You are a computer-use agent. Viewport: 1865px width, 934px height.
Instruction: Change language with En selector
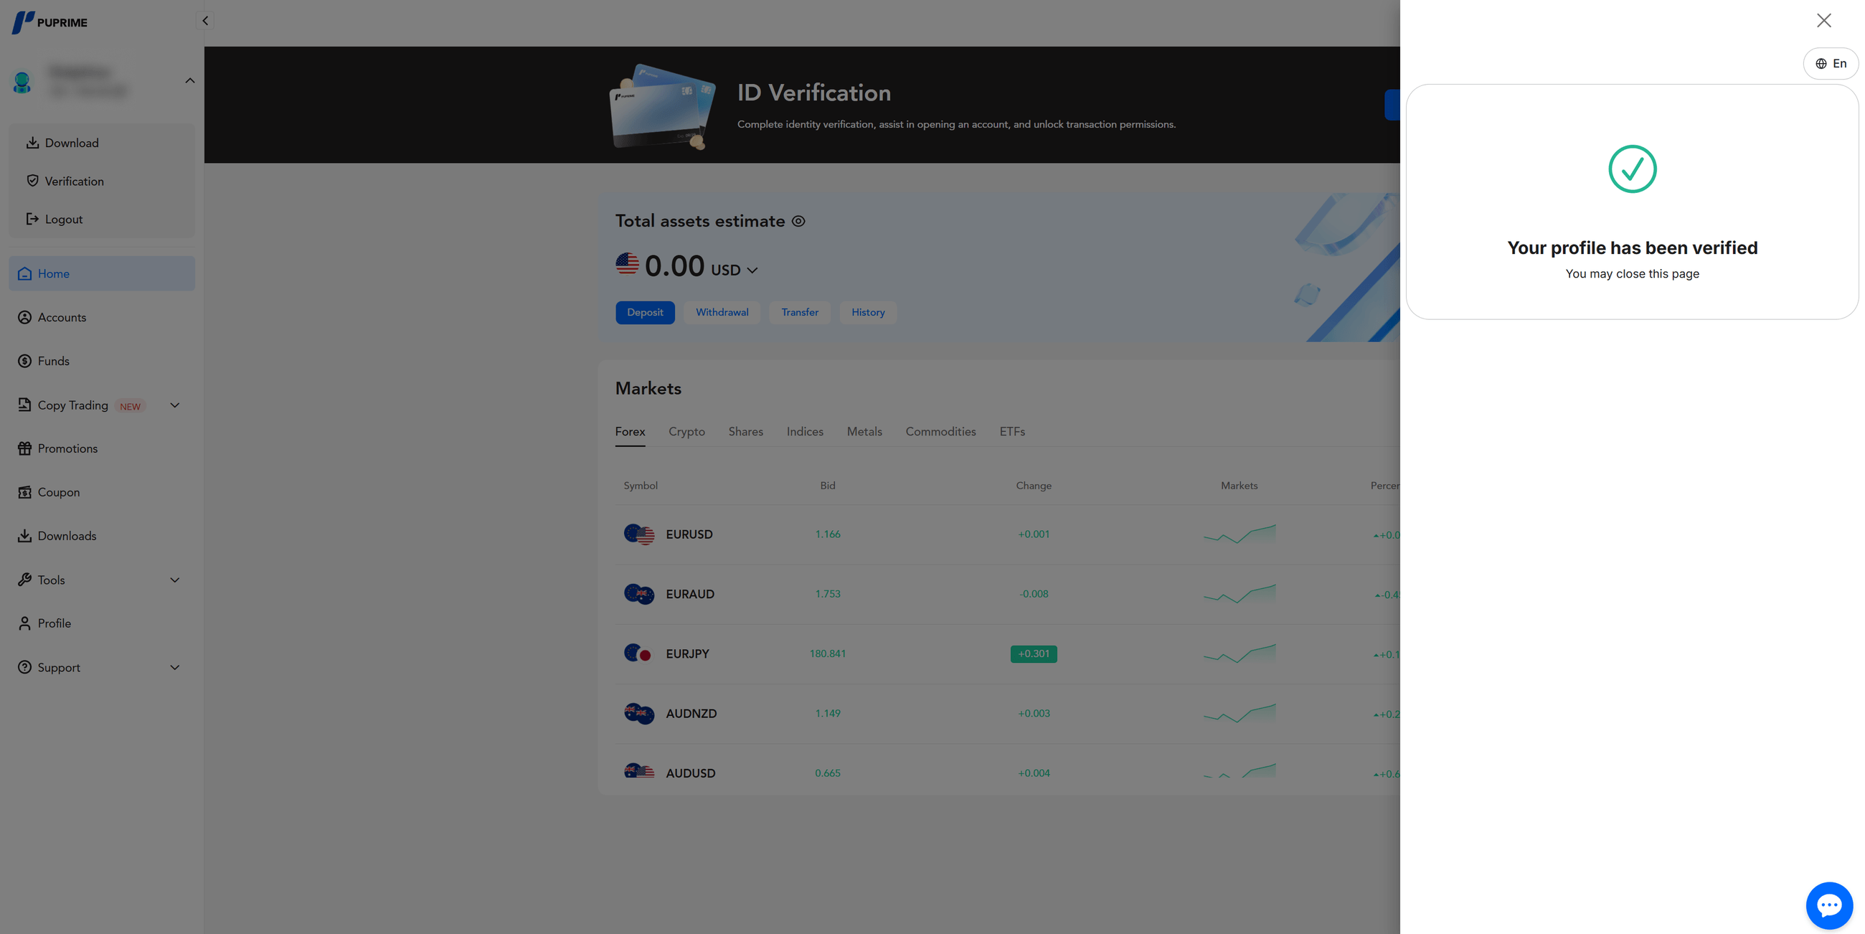[x=1831, y=64]
